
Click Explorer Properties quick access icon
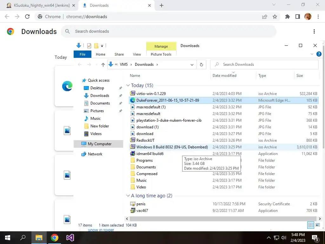click(x=89, y=46)
